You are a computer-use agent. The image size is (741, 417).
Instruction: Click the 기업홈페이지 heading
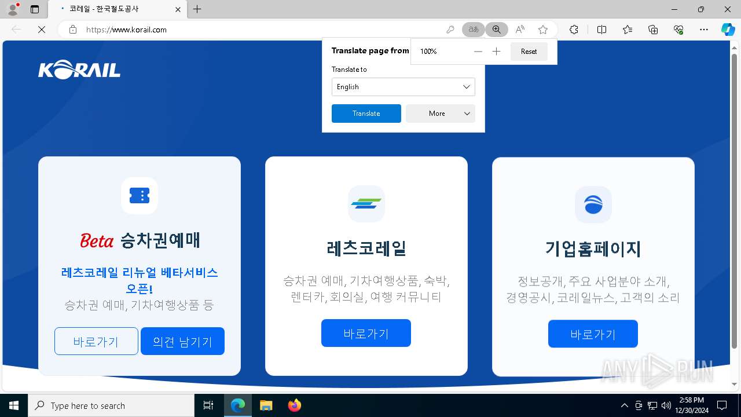pos(593,249)
